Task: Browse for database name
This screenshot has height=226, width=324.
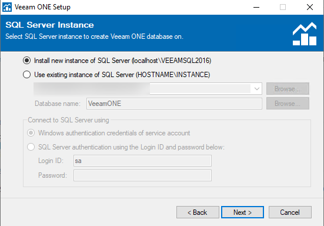Action: pyautogui.click(x=288, y=104)
